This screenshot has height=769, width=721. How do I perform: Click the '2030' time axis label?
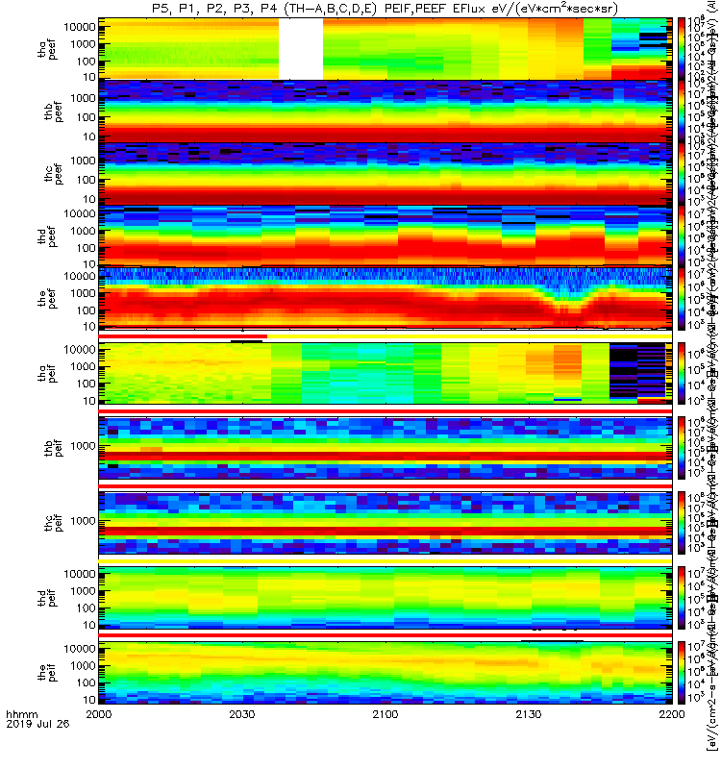(x=242, y=714)
